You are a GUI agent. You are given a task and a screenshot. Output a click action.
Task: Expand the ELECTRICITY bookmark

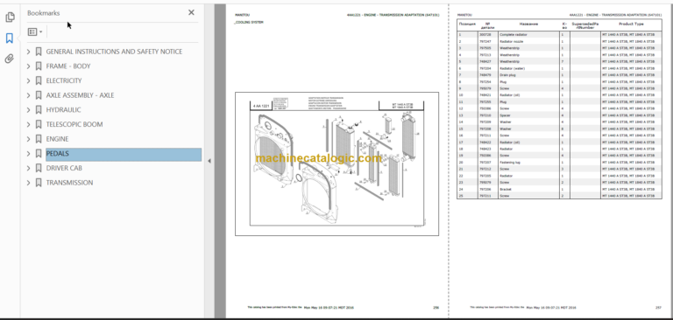[x=29, y=81]
